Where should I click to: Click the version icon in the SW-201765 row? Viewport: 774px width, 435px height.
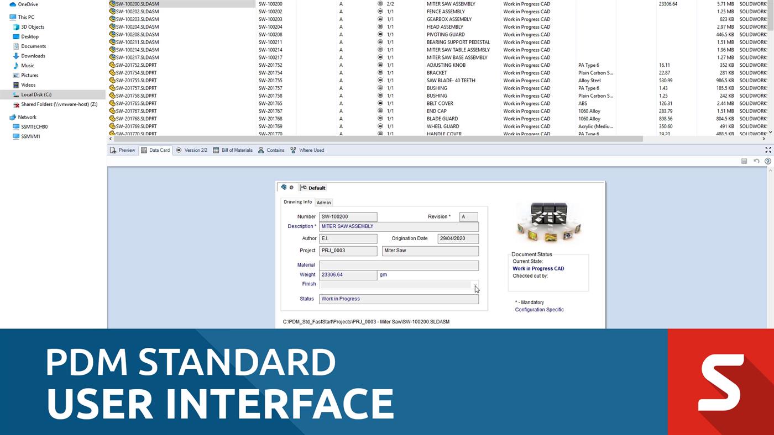tap(380, 103)
